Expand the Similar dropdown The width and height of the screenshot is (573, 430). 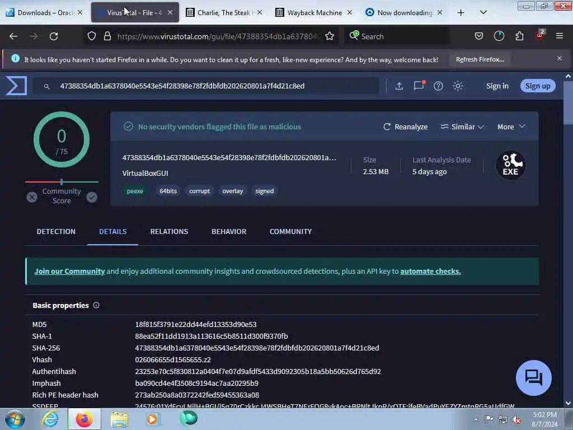tap(462, 127)
